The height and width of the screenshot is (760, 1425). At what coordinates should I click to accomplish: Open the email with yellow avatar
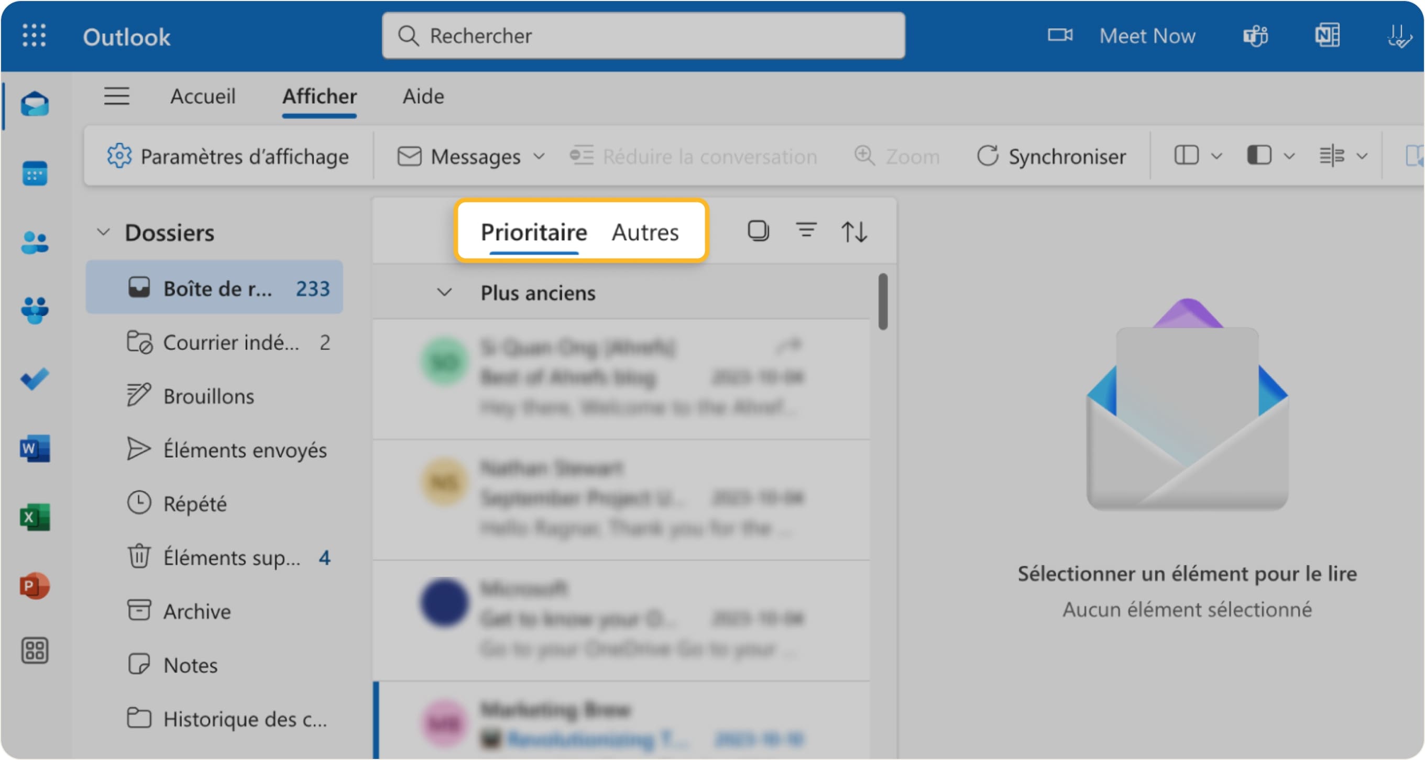coord(621,500)
